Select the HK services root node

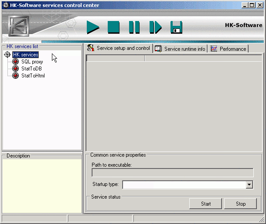pyautogui.click(x=26, y=55)
